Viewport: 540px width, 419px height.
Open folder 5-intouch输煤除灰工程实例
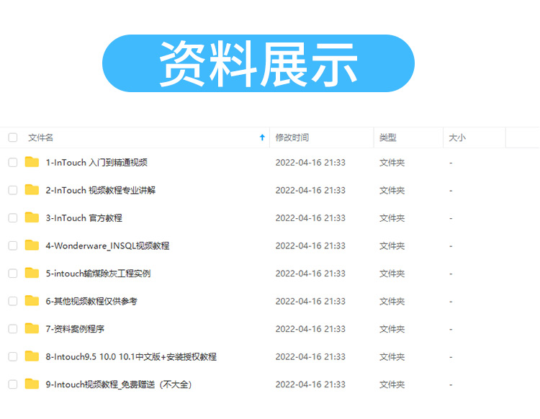98,274
